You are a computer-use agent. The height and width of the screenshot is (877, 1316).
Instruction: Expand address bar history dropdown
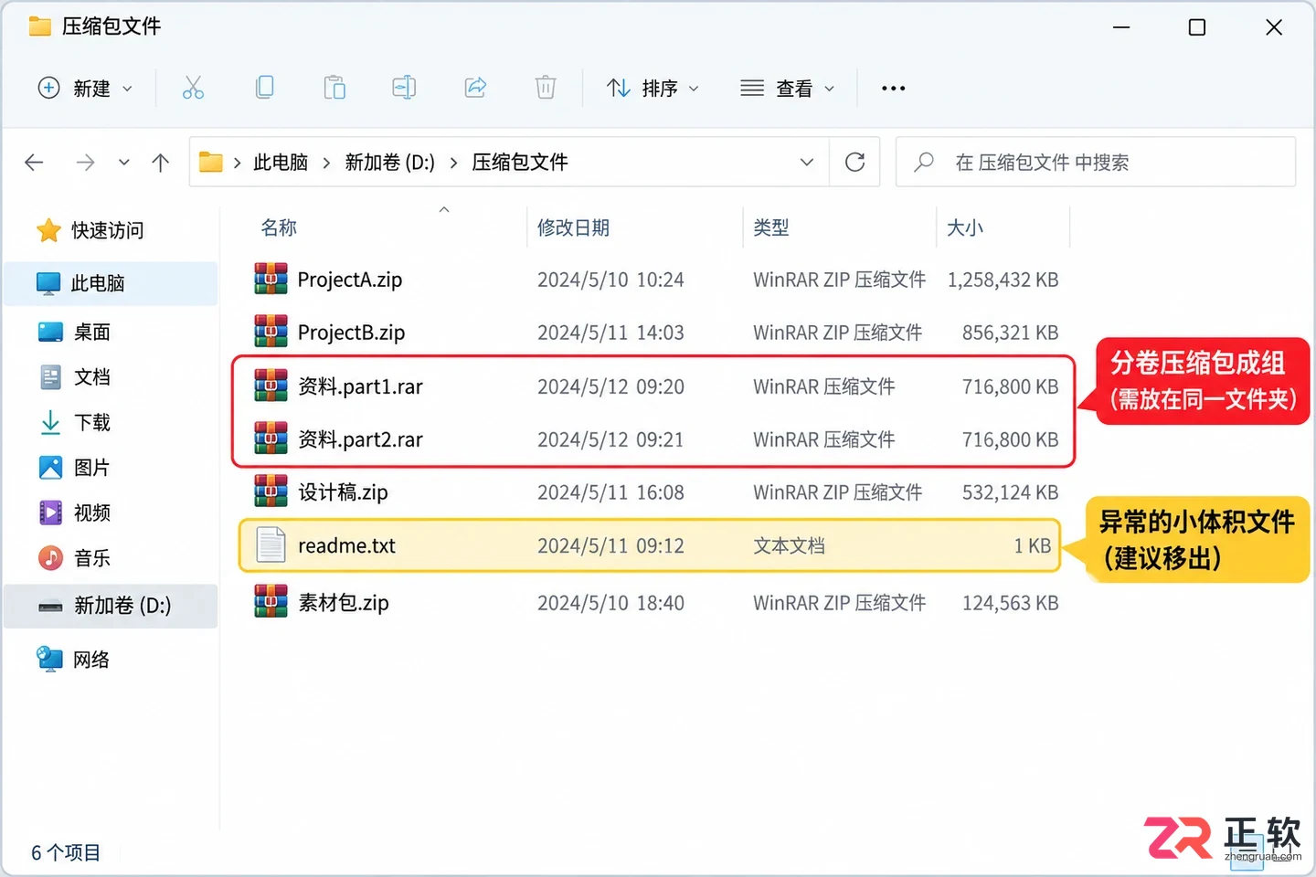click(807, 162)
